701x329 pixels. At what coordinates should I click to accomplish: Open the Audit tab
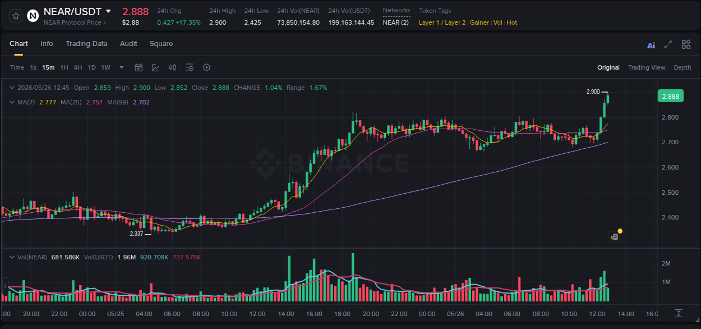point(128,44)
